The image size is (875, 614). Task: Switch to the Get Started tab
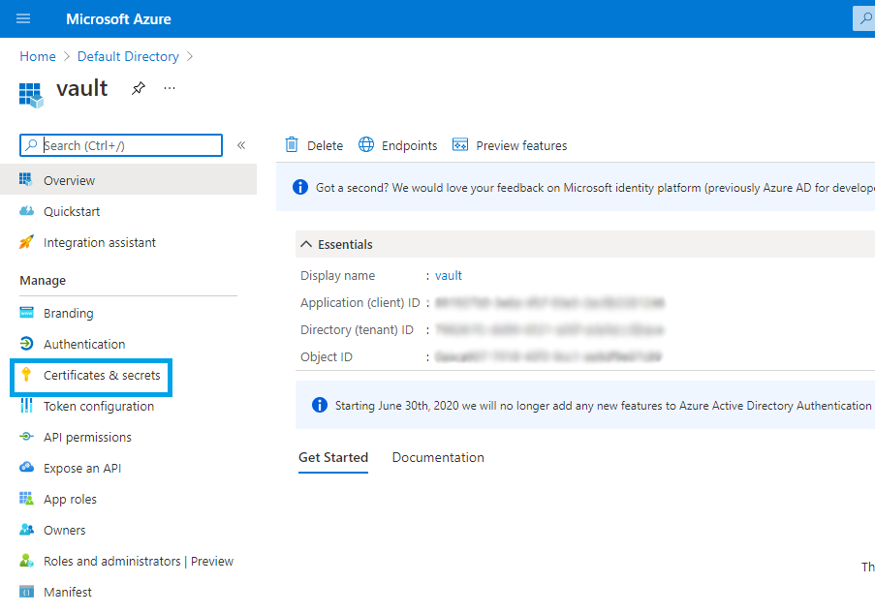[333, 458]
